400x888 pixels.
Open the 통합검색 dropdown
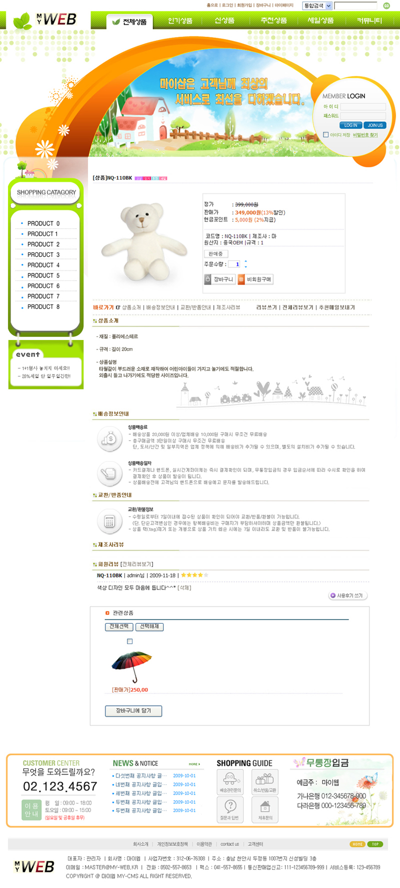[317, 6]
